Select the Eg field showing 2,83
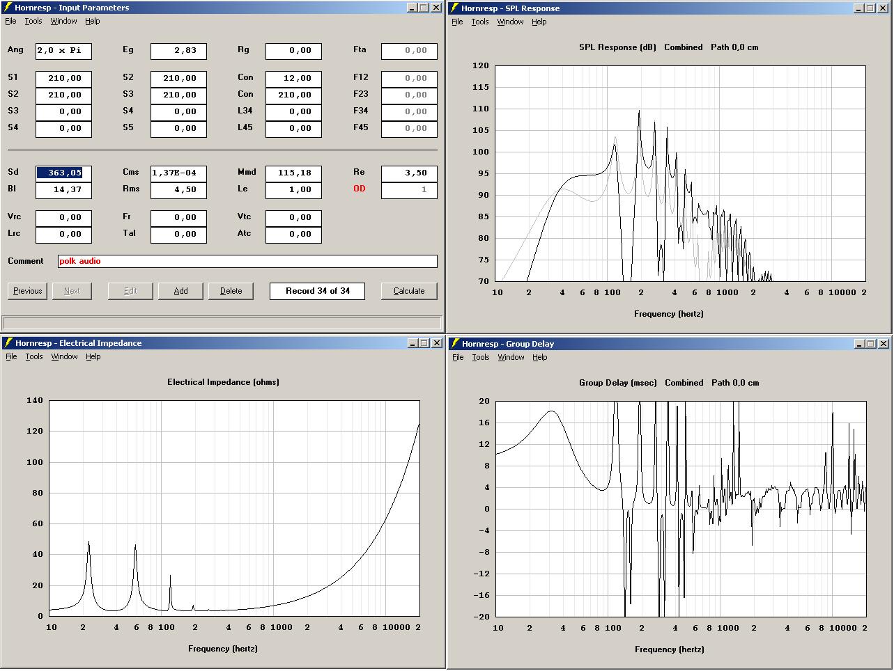Screen dimensions: 894x671 [x=178, y=51]
